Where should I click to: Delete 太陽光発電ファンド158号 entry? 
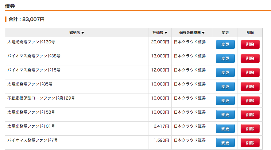point(250,115)
